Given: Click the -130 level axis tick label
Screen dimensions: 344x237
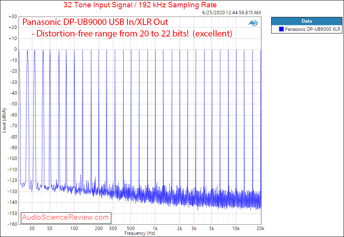Looking at the screenshot, I should tap(12, 192).
